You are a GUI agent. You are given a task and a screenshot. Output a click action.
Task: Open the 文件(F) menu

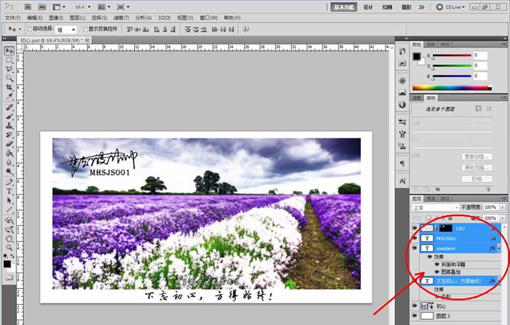click(x=13, y=18)
